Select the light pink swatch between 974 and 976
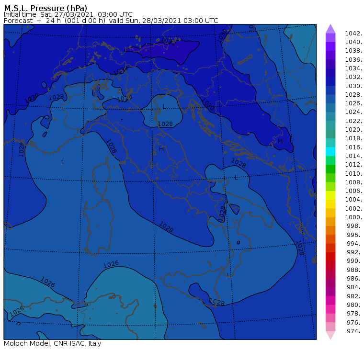This screenshot has width=364, height=350. click(330, 327)
